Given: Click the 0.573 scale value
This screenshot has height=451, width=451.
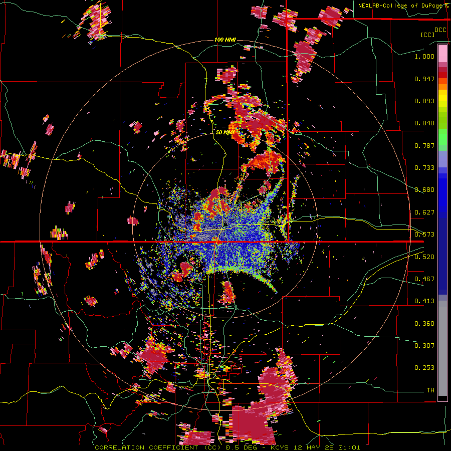Looking at the screenshot, I should coord(424,235).
